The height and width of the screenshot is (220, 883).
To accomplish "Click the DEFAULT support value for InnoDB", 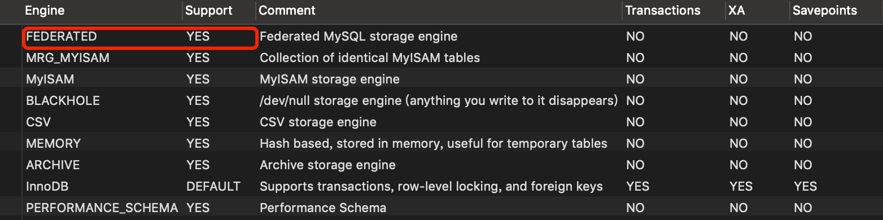I will pos(213,186).
